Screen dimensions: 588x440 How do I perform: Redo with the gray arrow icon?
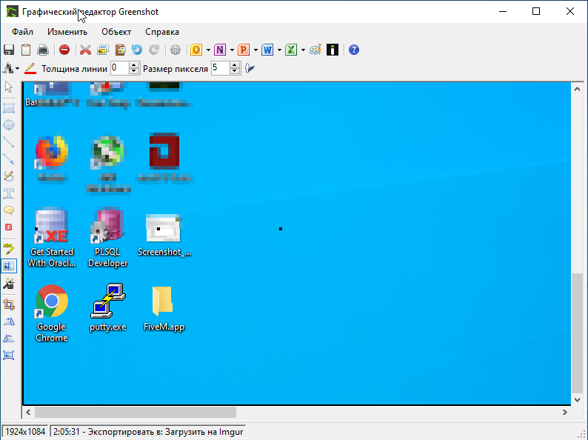pyautogui.click(x=154, y=50)
